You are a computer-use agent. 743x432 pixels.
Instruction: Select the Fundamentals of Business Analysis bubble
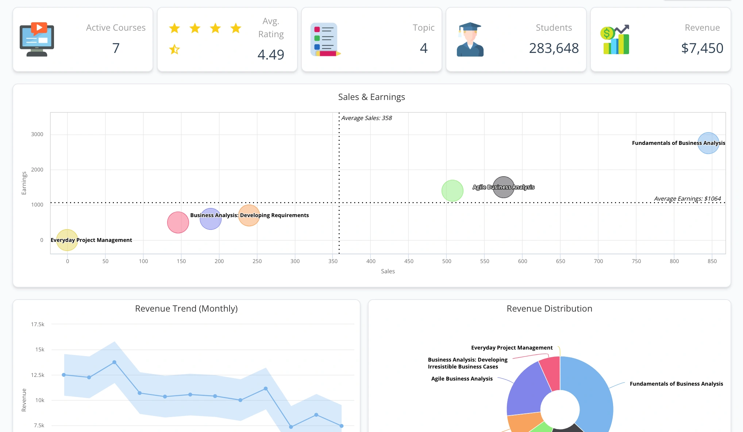(x=708, y=143)
